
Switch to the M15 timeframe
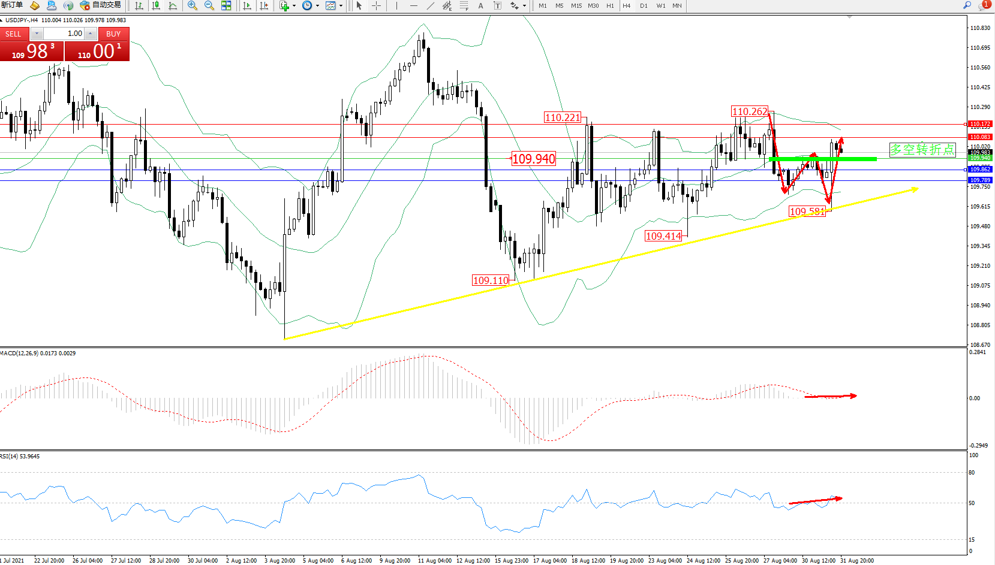[x=576, y=5]
